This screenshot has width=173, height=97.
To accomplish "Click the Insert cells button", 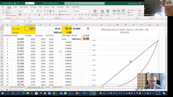I will tap(114, 12).
